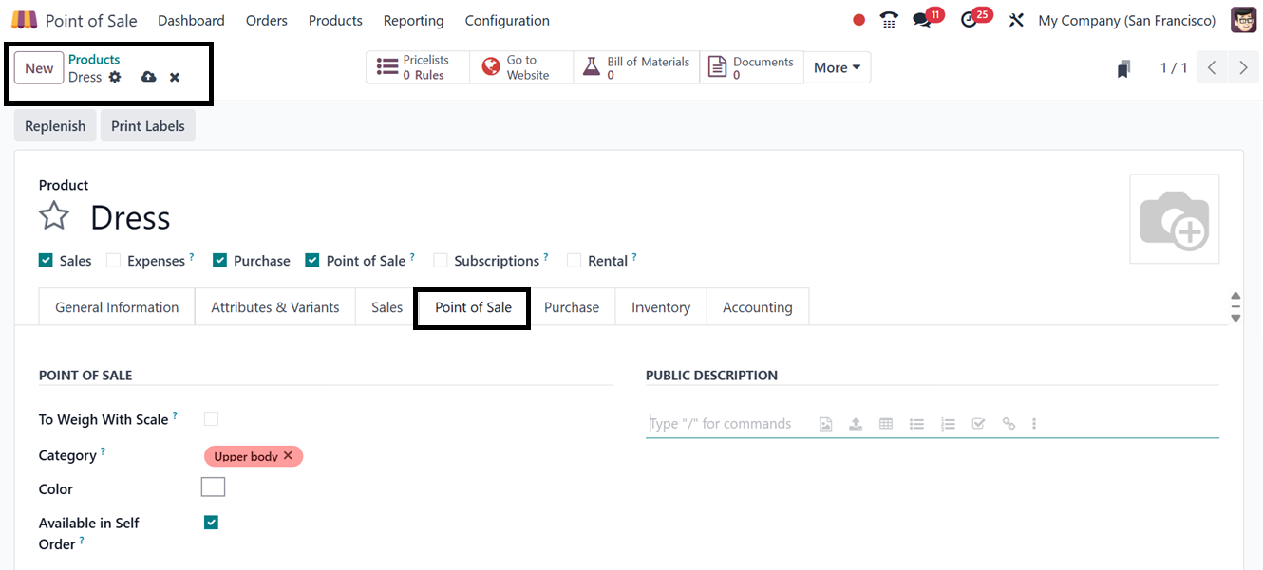Toggle the To Weigh With Scale checkbox
This screenshot has width=1263, height=570.
coord(211,419)
